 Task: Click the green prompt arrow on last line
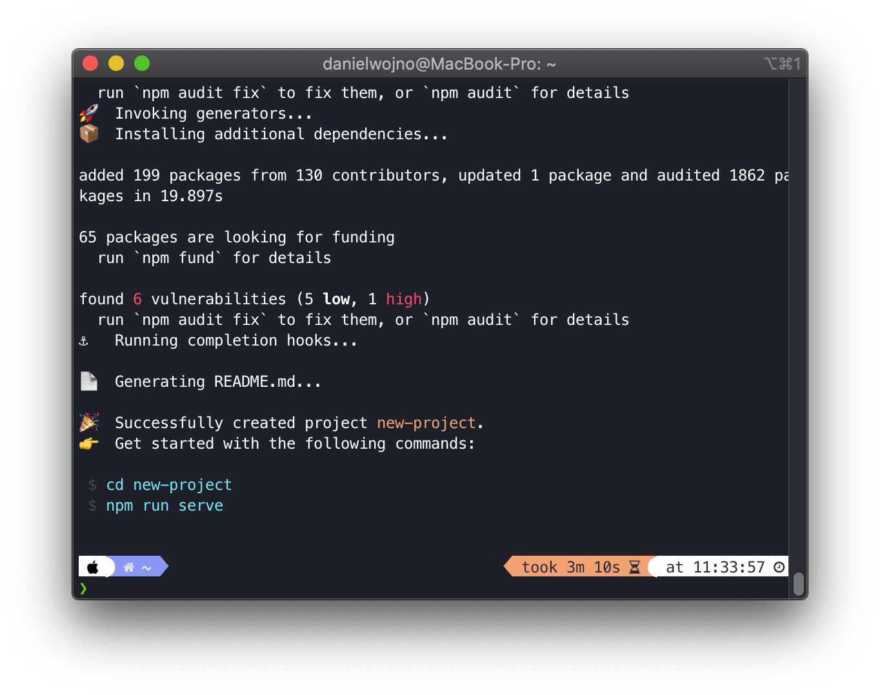pos(83,589)
